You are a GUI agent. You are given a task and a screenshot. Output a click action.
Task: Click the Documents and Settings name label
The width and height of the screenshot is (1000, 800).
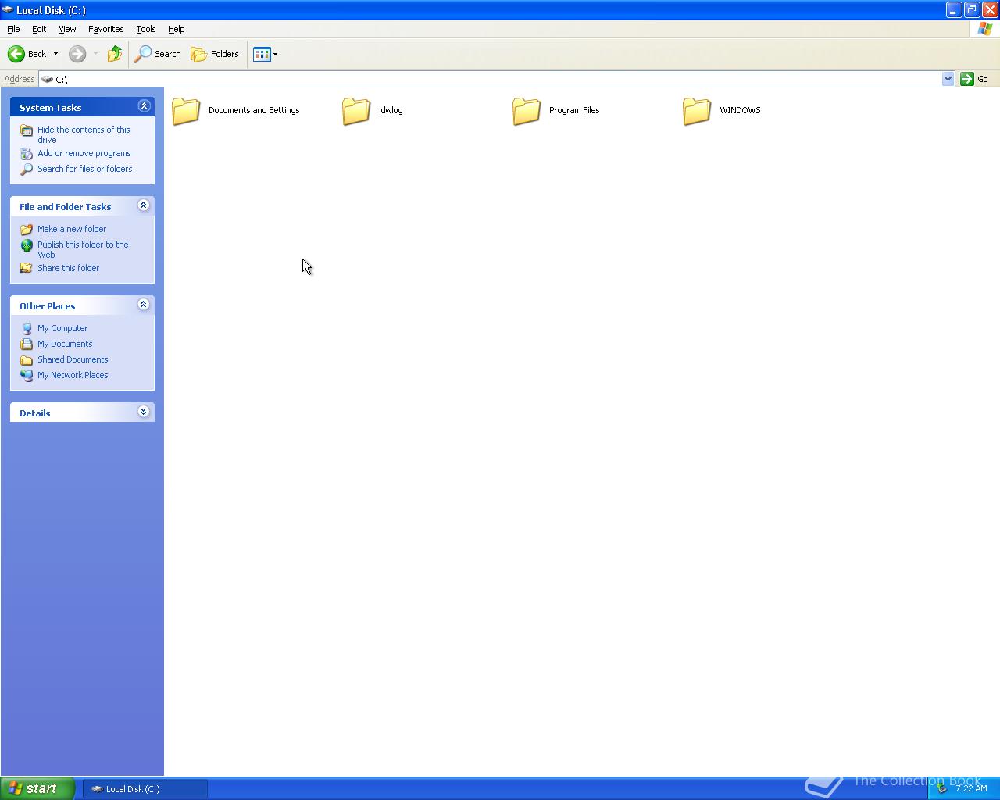coord(254,110)
